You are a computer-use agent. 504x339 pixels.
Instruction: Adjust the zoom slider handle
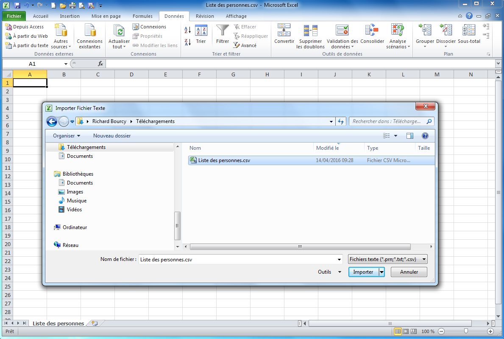[466, 331]
